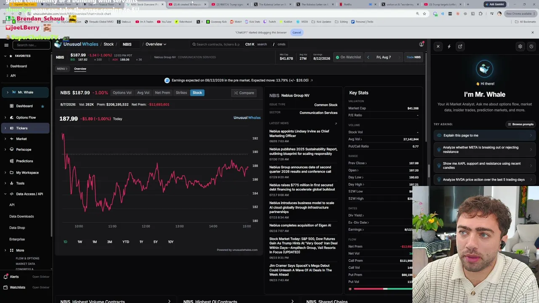Viewport: 539px width, 303px height.
Task: Set chart range to 5Y
Action: [x=155, y=242]
